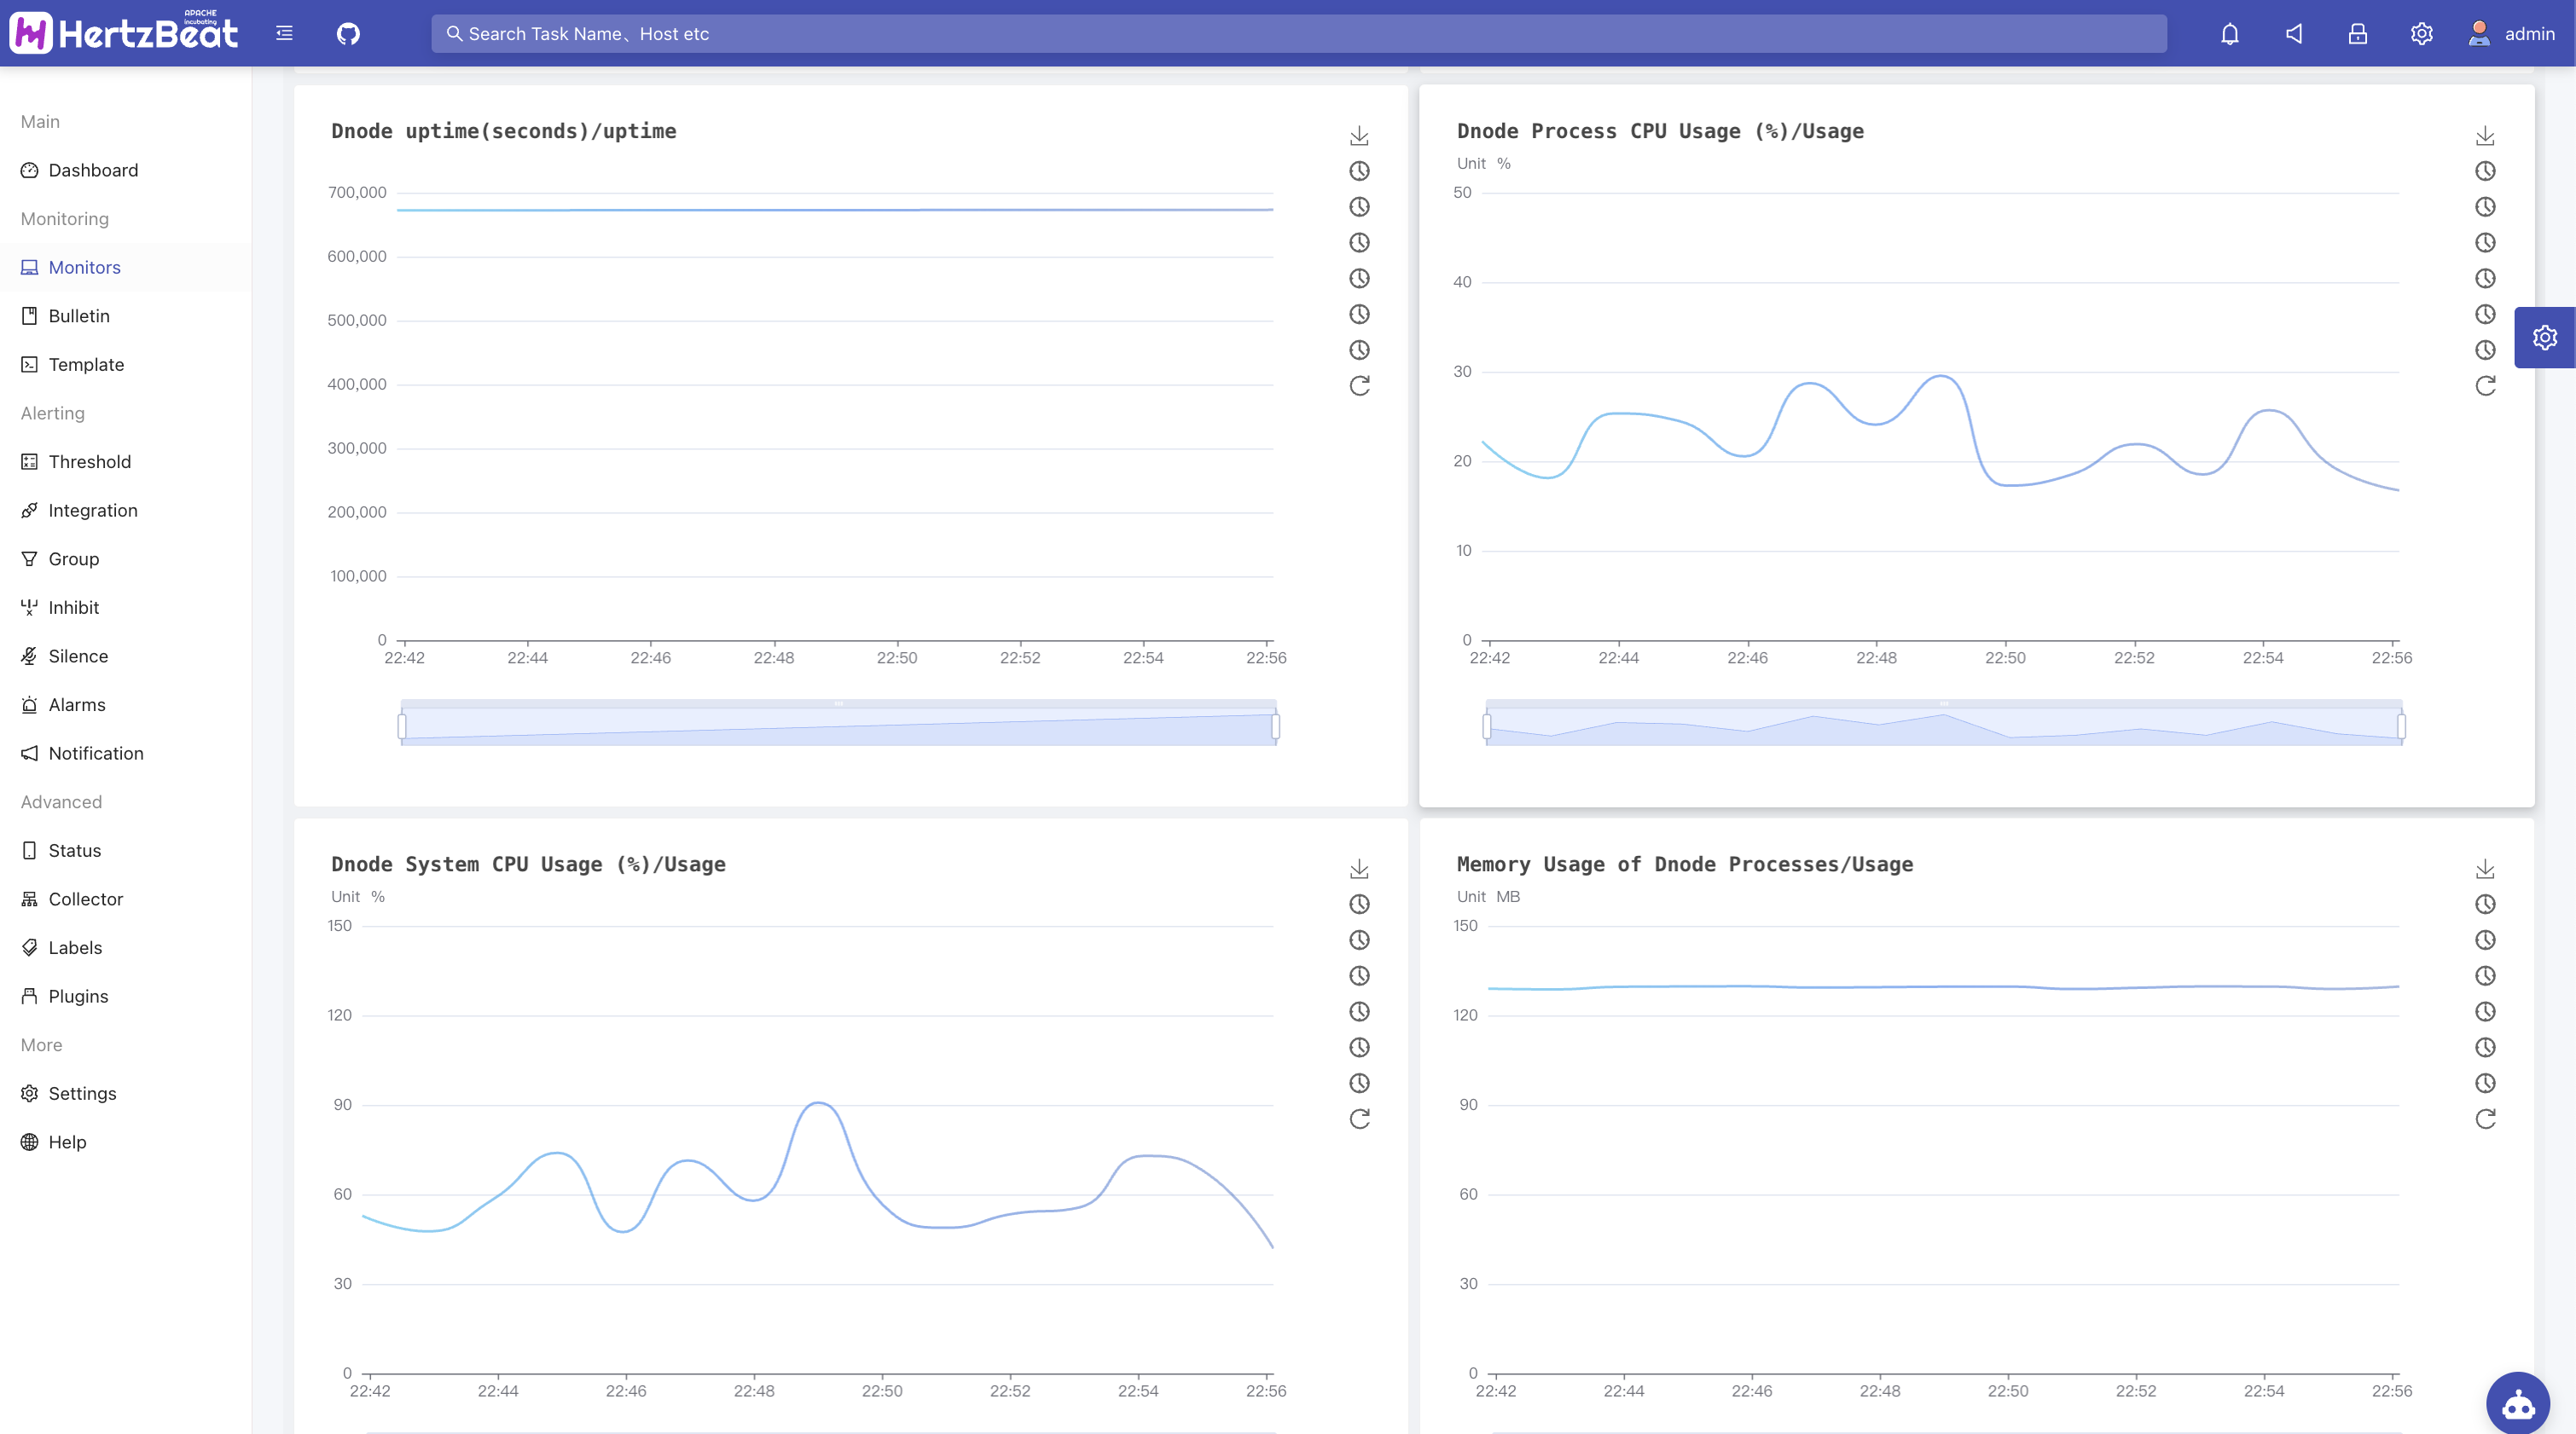Click the left handle of CPU Usage zoom slider
The width and height of the screenshot is (2576, 1434).
click(x=1487, y=726)
